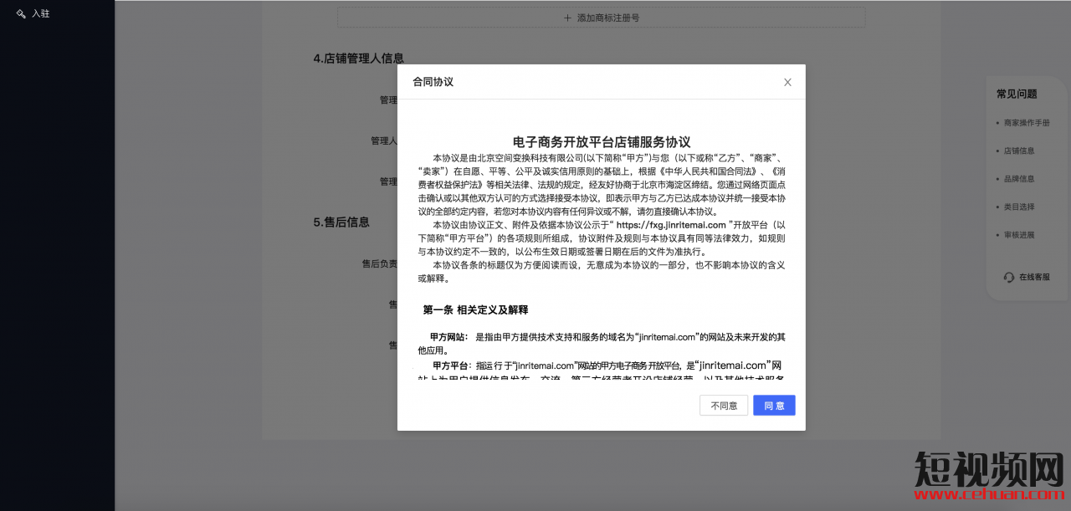The image size is (1071, 511).
Task: Click the agreement title 电子商务开放平台店铺服务协议
Action: (602, 142)
